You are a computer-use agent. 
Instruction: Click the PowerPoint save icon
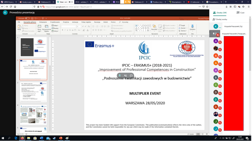[32, 19]
